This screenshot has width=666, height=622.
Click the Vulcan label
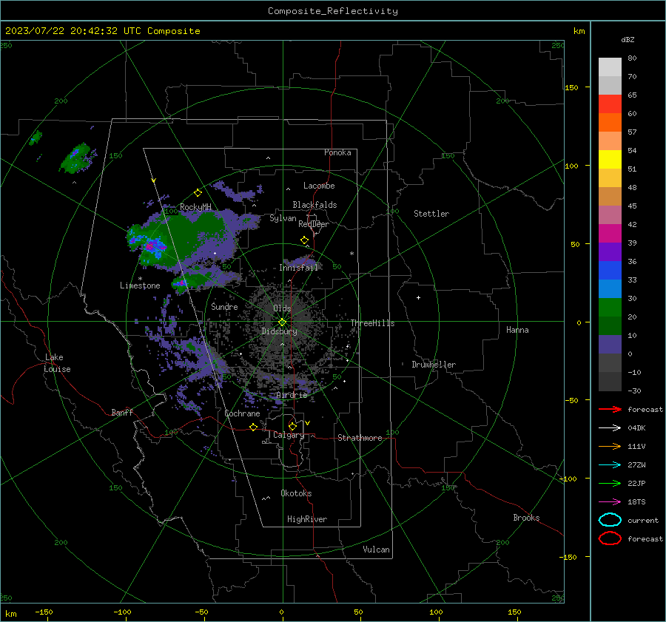pyautogui.click(x=376, y=550)
